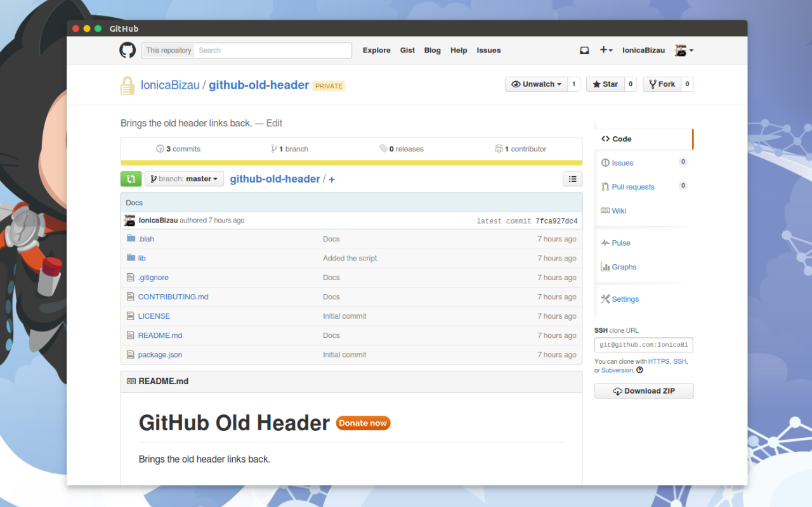Click the Donate now badge in the README
The image size is (812, 507).
363,423
